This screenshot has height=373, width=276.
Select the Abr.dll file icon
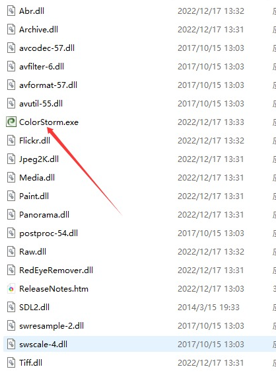click(x=11, y=11)
